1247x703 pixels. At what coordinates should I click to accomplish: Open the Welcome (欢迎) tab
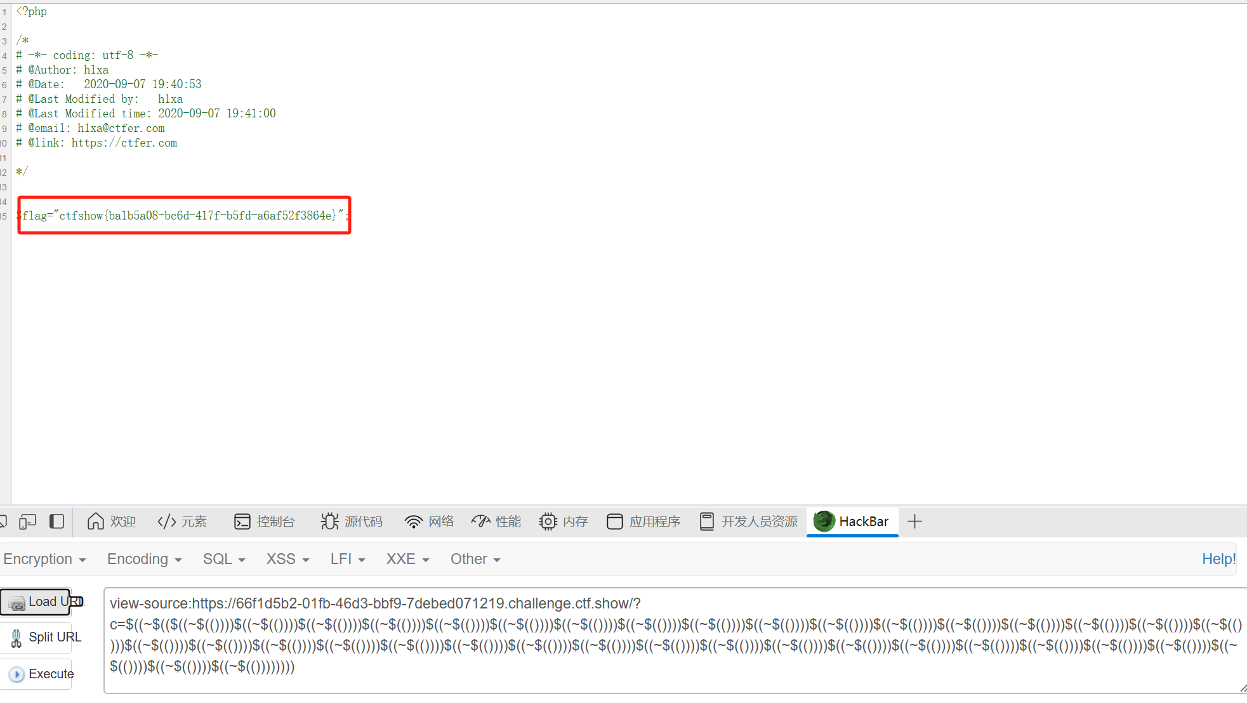pyautogui.click(x=112, y=522)
